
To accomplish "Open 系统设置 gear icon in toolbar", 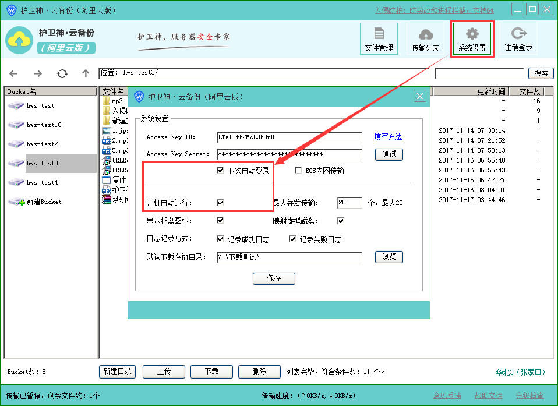I will point(472,39).
